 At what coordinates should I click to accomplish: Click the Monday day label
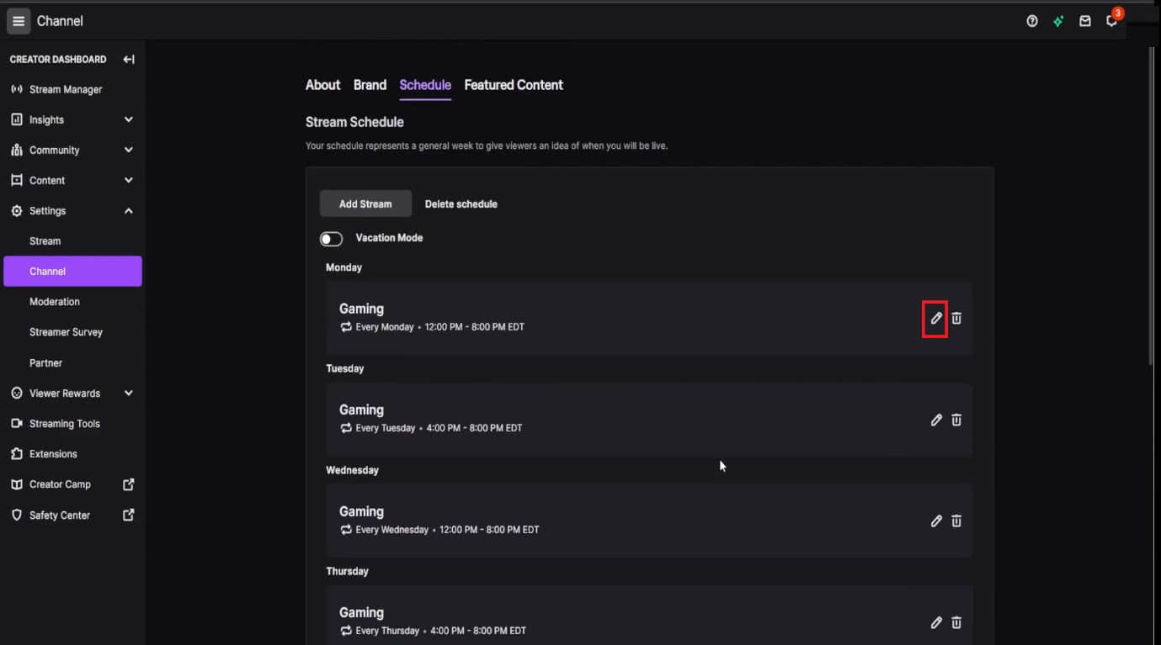(344, 267)
